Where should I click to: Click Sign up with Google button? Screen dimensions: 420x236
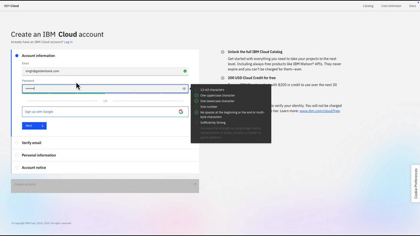tap(105, 112)
